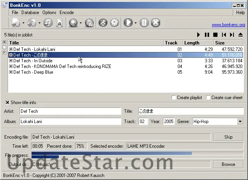Click the Pause encoding toolbar icon
The width and height of the screenshot is (248, 180).
click(x=144, y=23)
